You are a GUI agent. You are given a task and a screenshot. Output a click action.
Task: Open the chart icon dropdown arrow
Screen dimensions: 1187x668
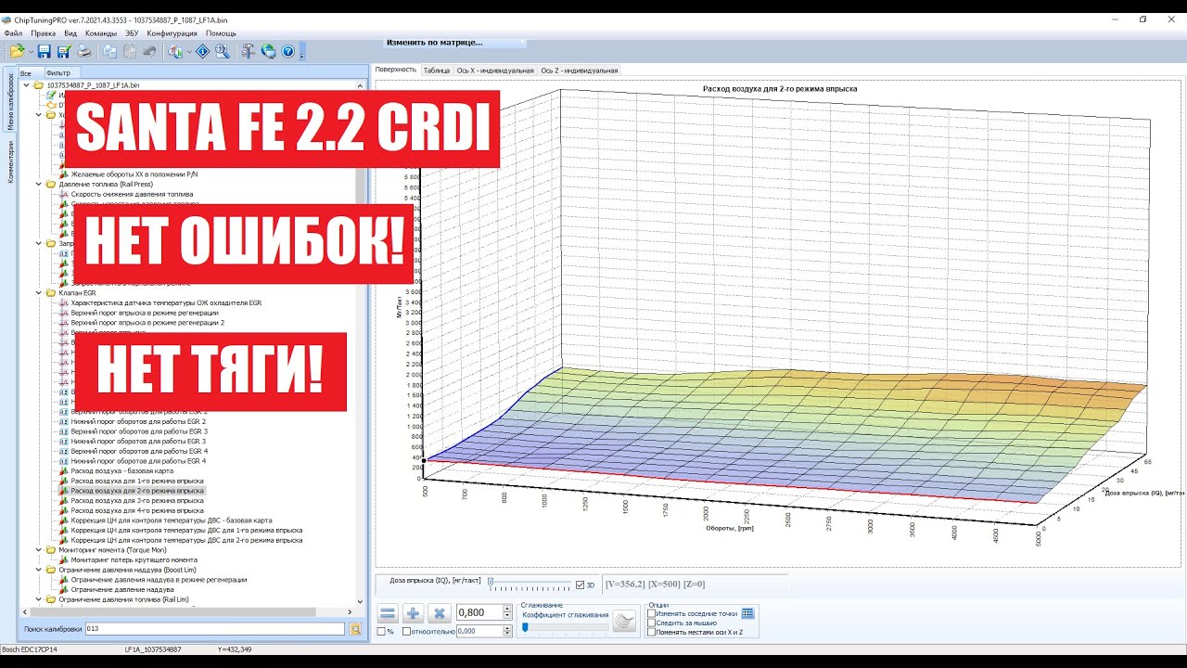point(188,52)
